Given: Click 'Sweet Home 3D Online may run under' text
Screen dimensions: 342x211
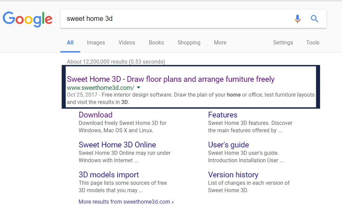Looking at the screenshot, I should [125, 153].
